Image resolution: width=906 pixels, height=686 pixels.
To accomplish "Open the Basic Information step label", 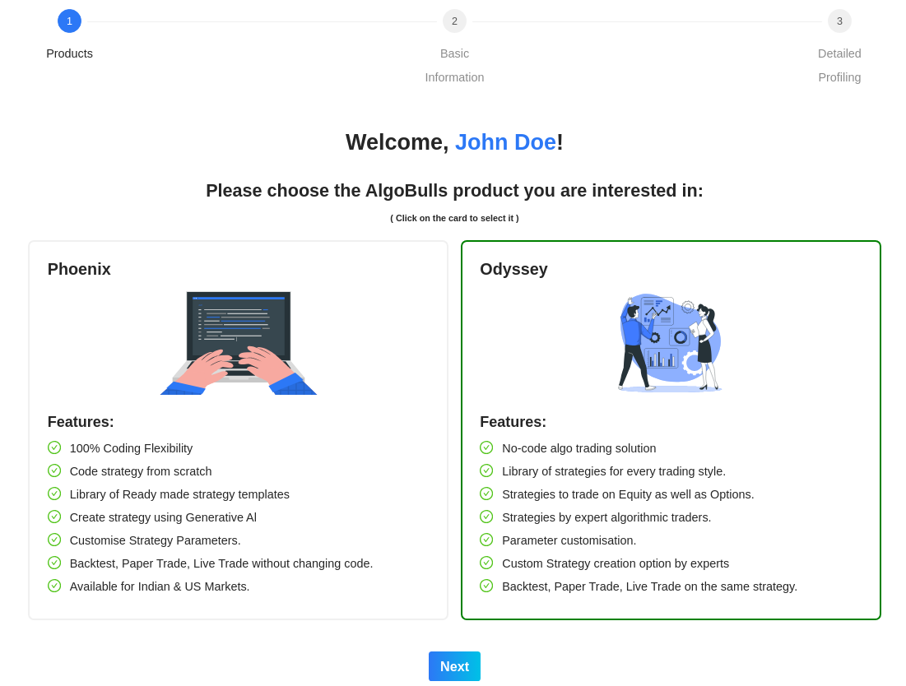I will [x=454, y=65].
